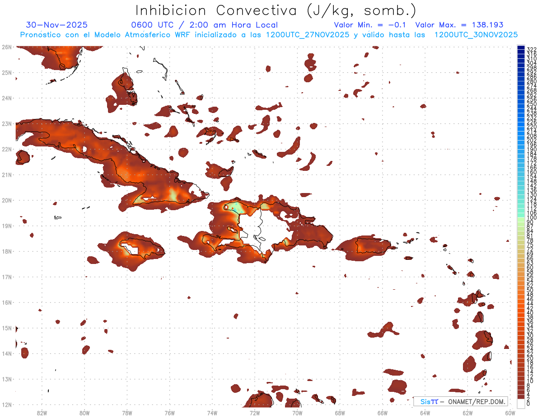Click the 64W longitude label
The width and height of the screenshot is (542, 419).
(425, 412)
